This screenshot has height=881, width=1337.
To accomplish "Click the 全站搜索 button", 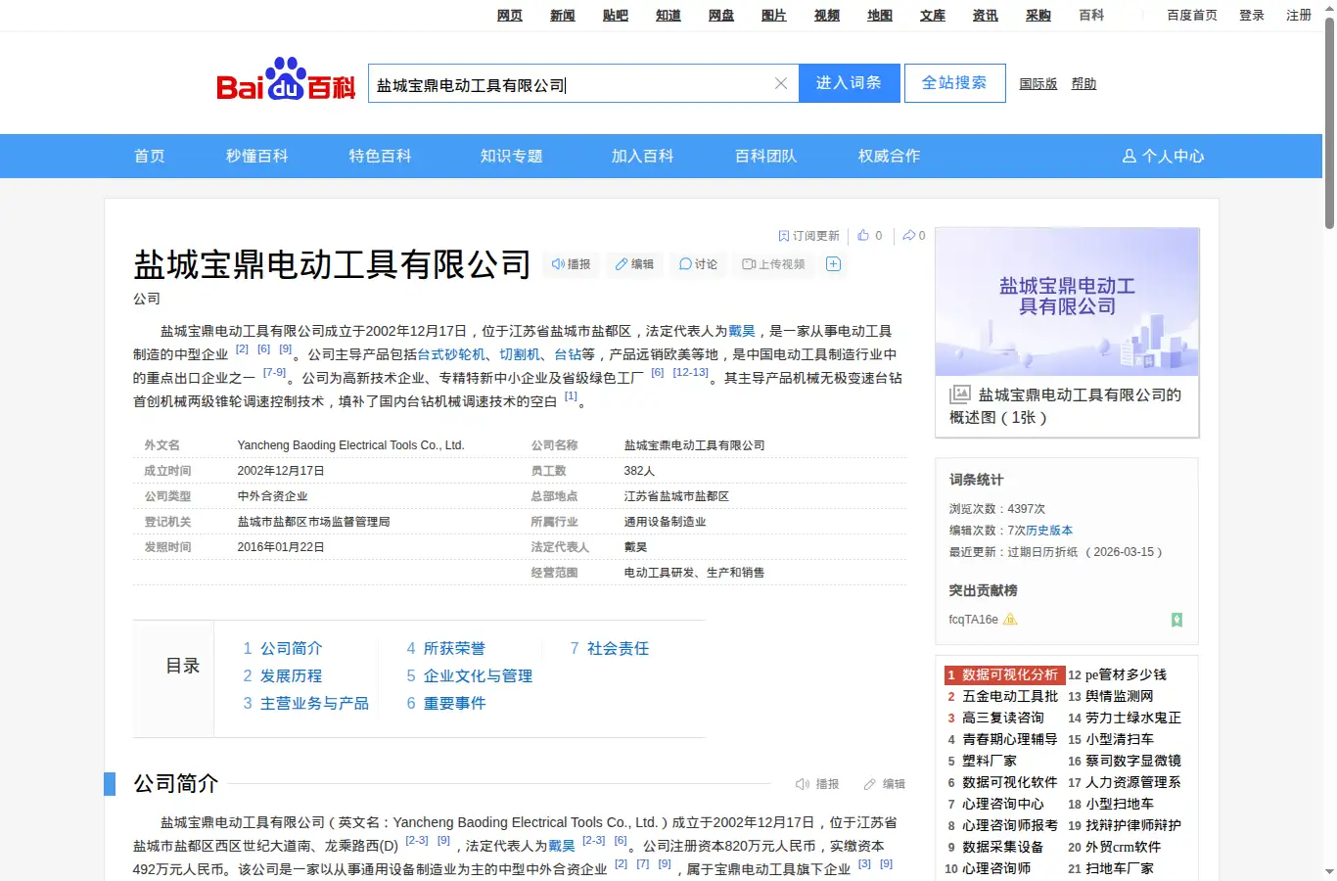I will pos(954,83).
